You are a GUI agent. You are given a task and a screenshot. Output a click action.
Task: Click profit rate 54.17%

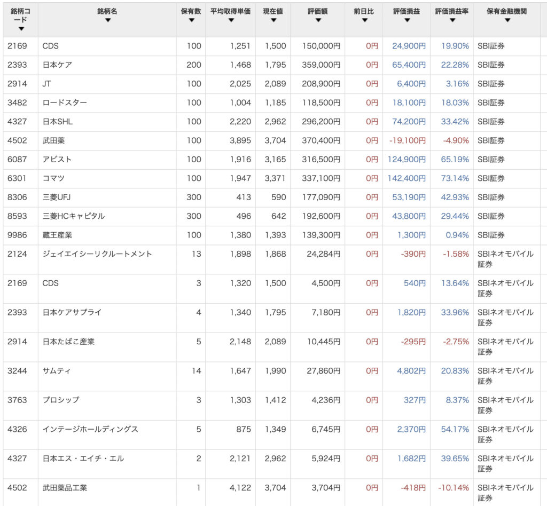455,429
